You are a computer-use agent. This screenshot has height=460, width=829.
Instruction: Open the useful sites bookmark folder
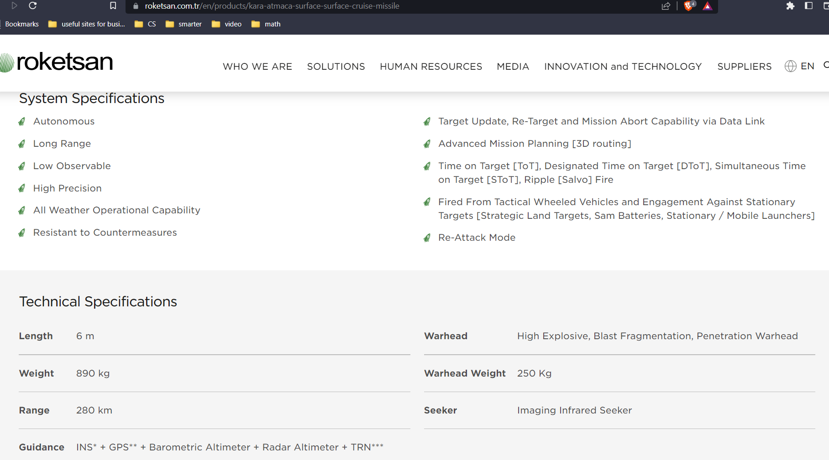pos(87,24)
